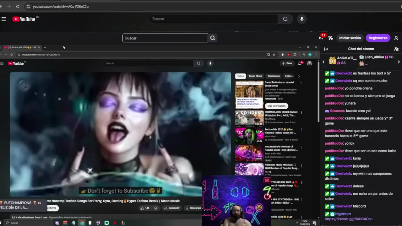The width and height of the screenshot is (402, 226).
Task: Open the Discord link in Nightbot message
Action: (348, 219)
